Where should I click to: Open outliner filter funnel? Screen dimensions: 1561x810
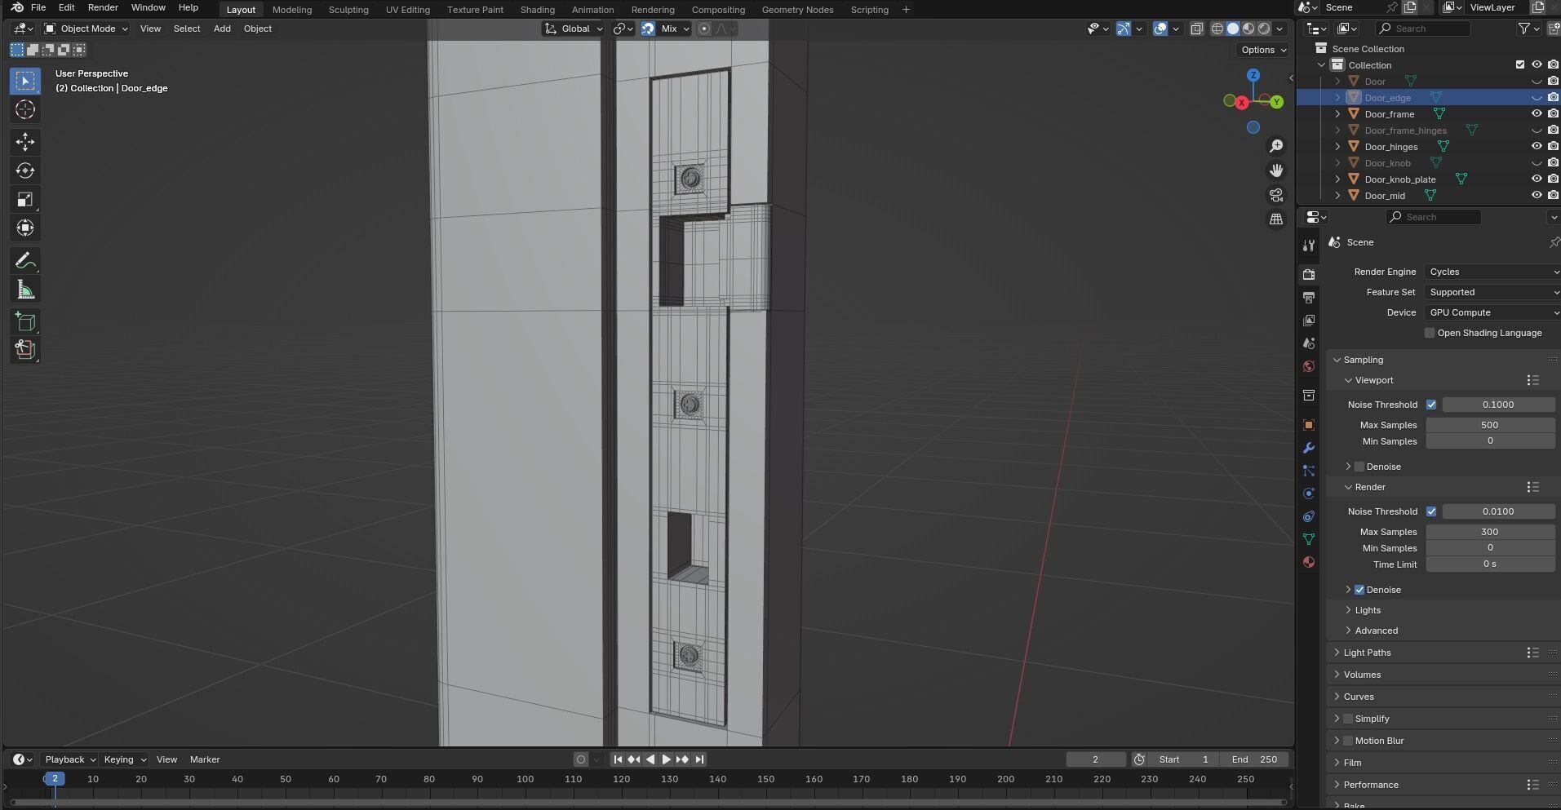point(1523,29)
